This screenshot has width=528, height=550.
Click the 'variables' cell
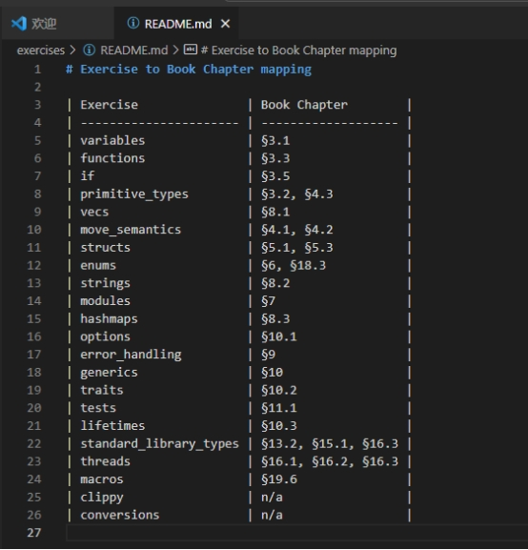pos(112,140)
